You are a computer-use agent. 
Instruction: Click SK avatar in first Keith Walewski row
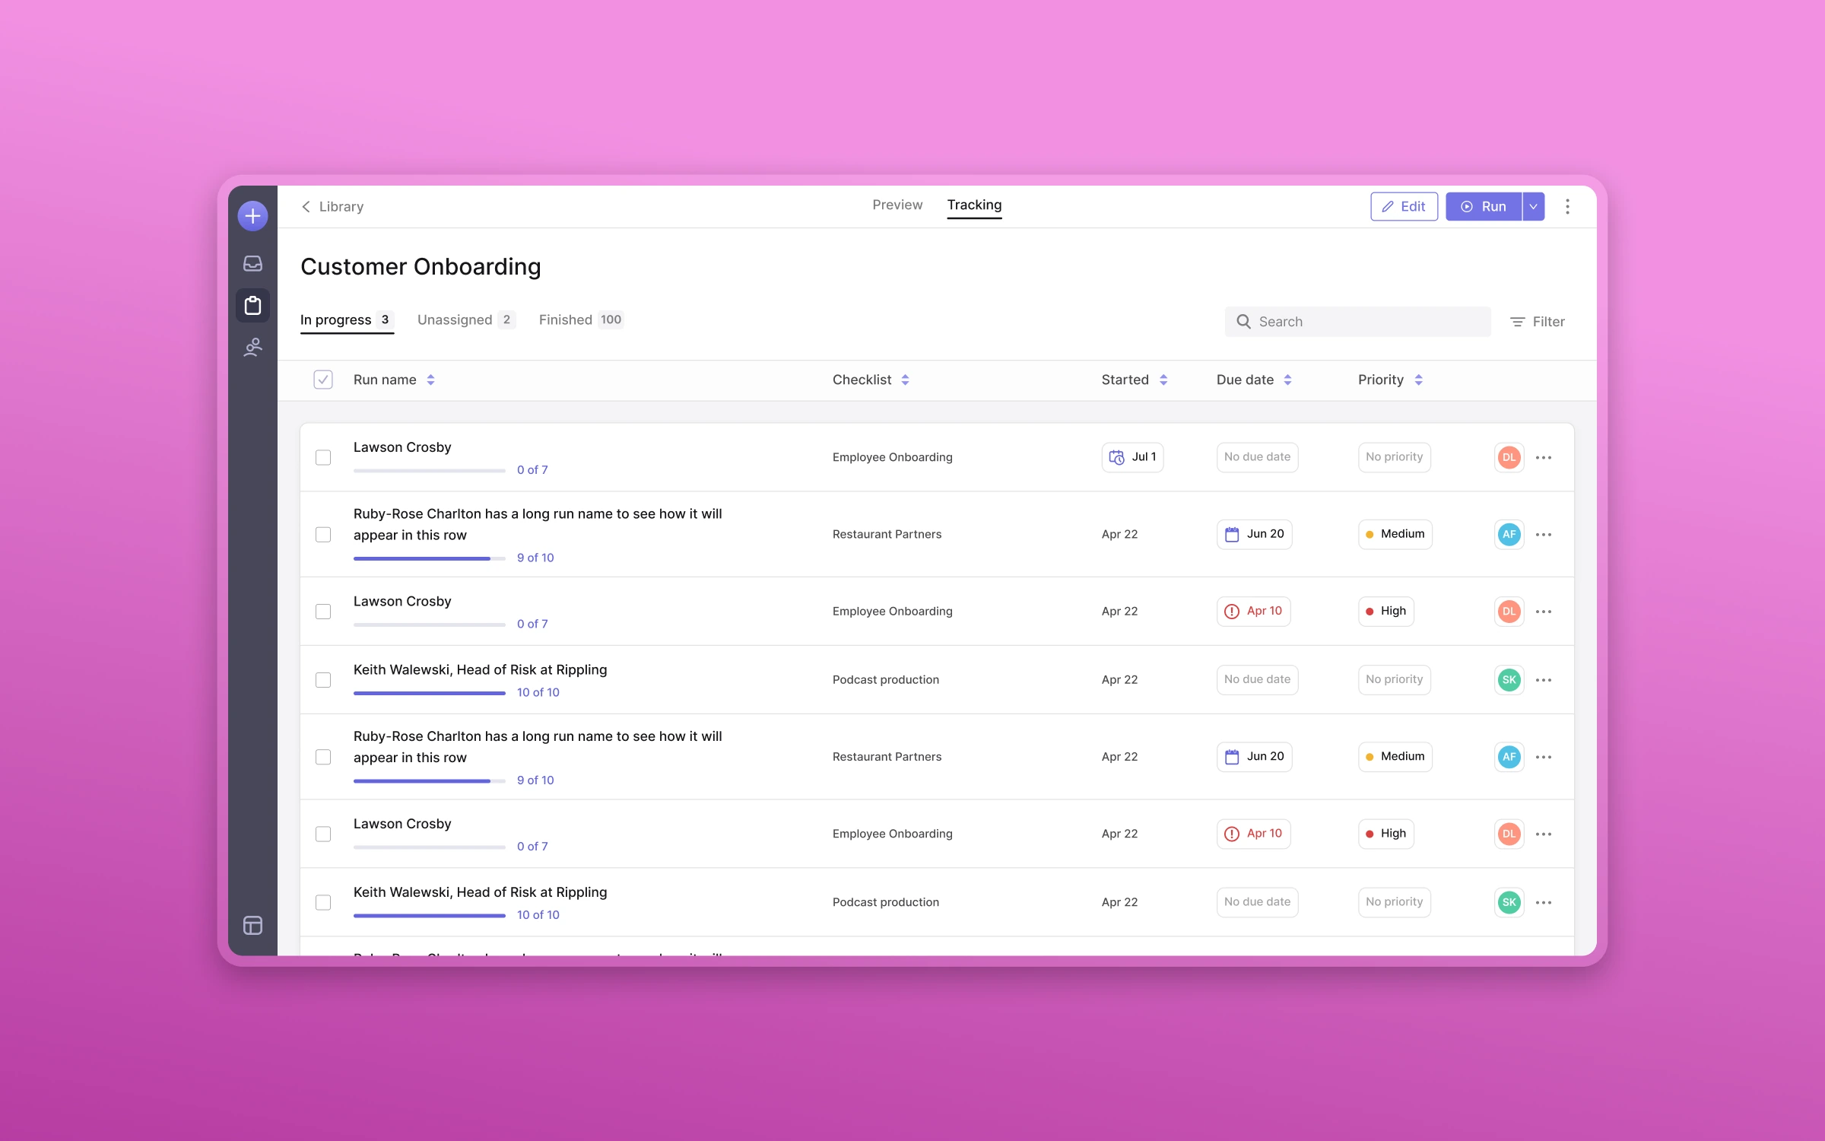[1509, 680]
